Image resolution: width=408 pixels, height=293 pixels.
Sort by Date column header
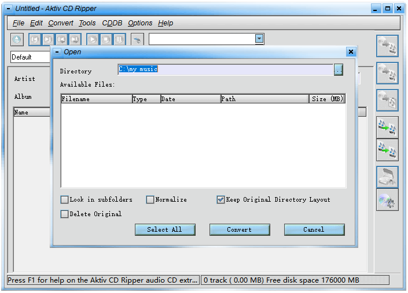pyautogui.click(x=190, y=99)
